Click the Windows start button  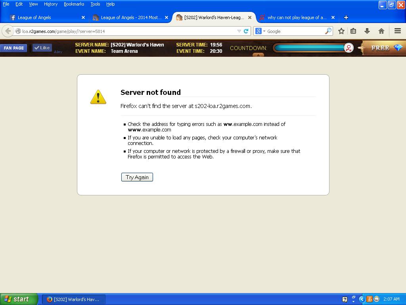coord(19,299)
